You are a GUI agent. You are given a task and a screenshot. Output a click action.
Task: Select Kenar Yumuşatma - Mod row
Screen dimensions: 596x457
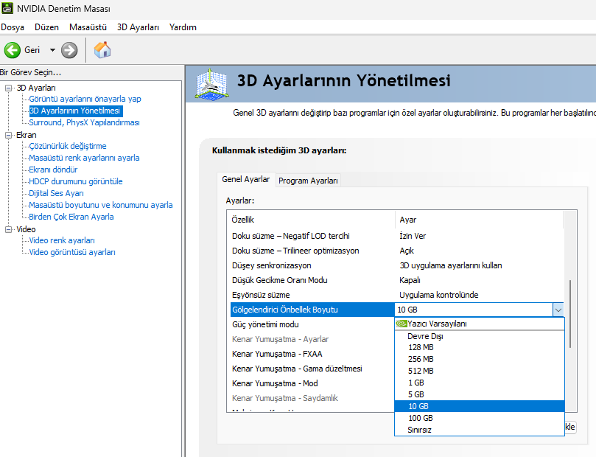click(312, 383)
